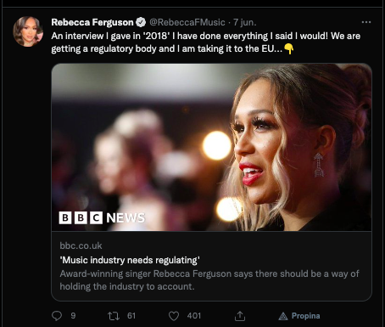
Task: Click the verified badge beside Rebecca Ferguson
Action: [x=141, y=22]
